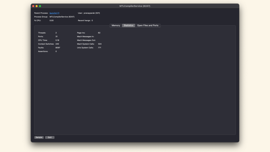Select the Mach System Calls value 324

[x=100, y=44]
